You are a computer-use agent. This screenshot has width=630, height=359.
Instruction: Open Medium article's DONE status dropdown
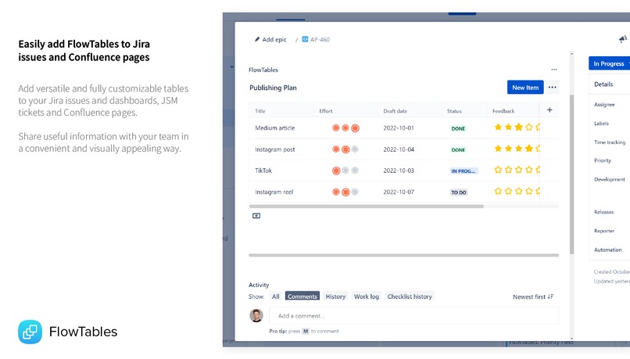click(458, 128)
